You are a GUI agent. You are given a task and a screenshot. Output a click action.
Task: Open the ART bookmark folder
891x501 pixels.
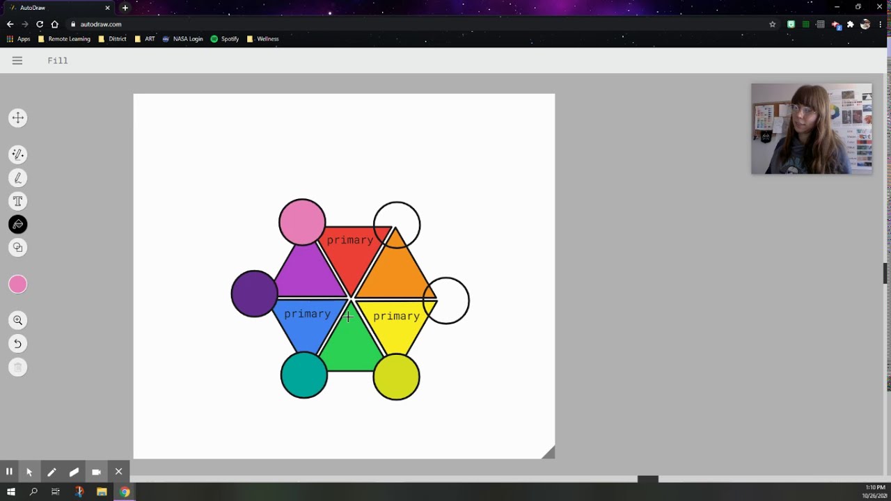point(145,39)
